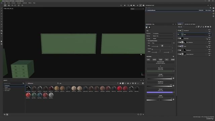Open the File menu

click(x=1, y=3)
